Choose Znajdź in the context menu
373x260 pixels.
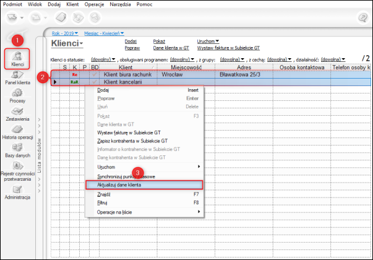[x=145, y=194]
